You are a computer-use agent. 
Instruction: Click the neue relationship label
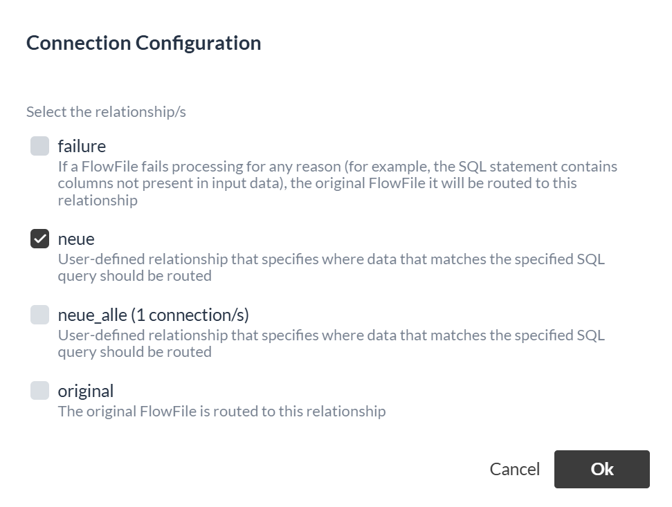pos(75,239)
